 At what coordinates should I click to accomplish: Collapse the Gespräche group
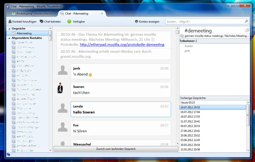[9, 29]
